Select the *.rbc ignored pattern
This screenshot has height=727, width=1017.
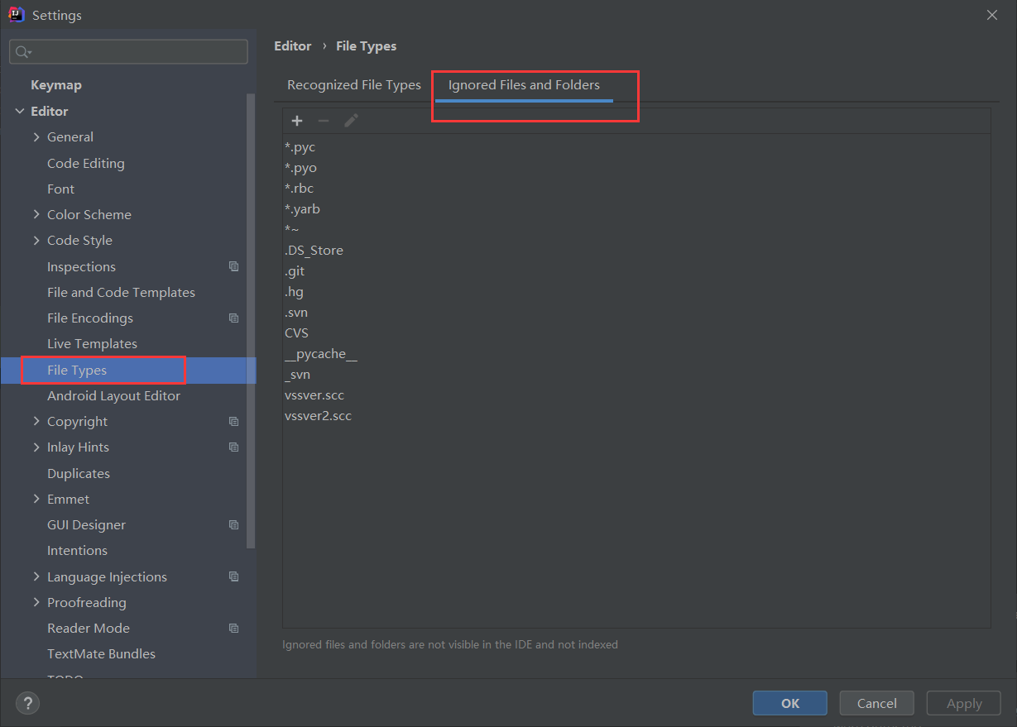(x=299, y=189)
